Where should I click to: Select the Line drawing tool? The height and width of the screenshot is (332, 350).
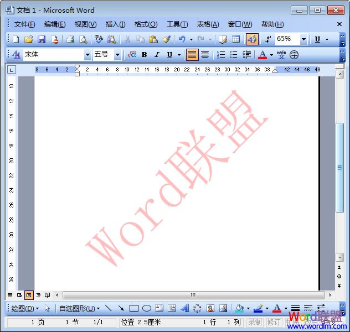pyautogui.click(x=108, y=309)
